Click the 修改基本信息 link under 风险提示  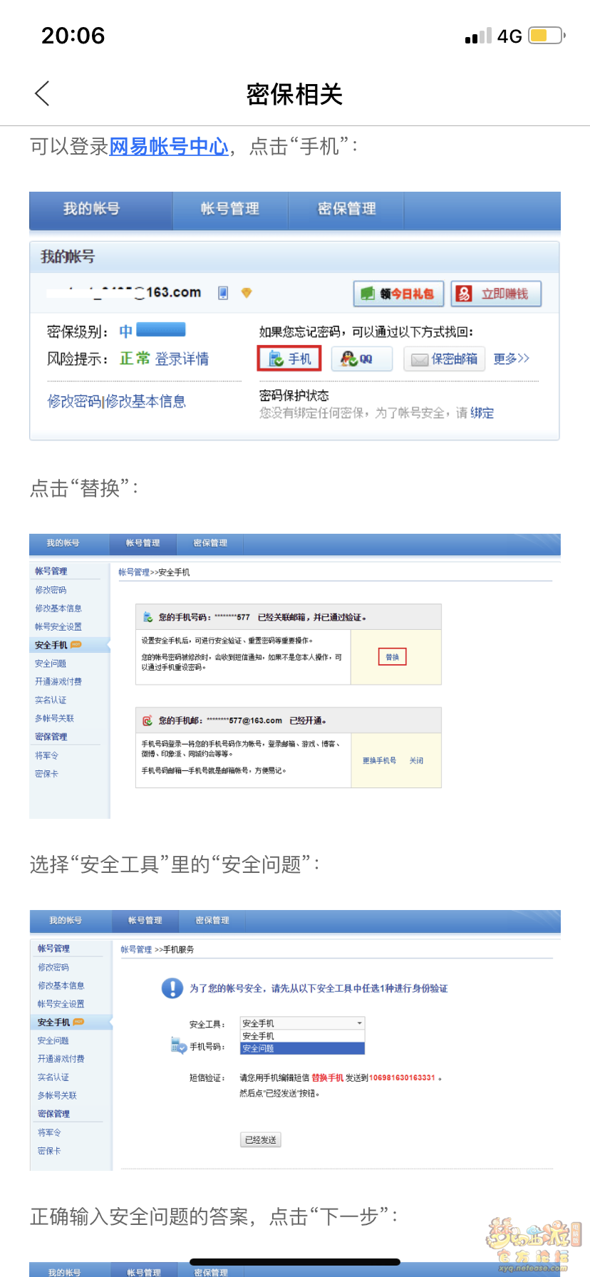tap(146, 401)
